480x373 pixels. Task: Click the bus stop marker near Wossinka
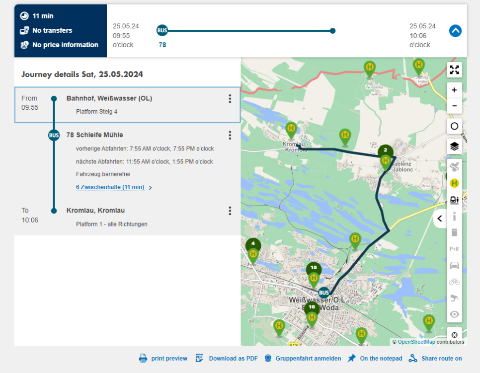[x=370, y=70]
